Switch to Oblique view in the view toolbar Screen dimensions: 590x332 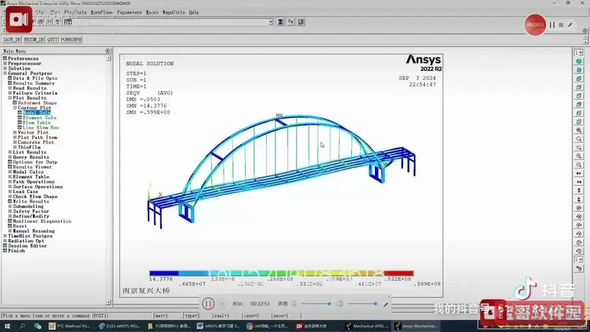[579, 70]
